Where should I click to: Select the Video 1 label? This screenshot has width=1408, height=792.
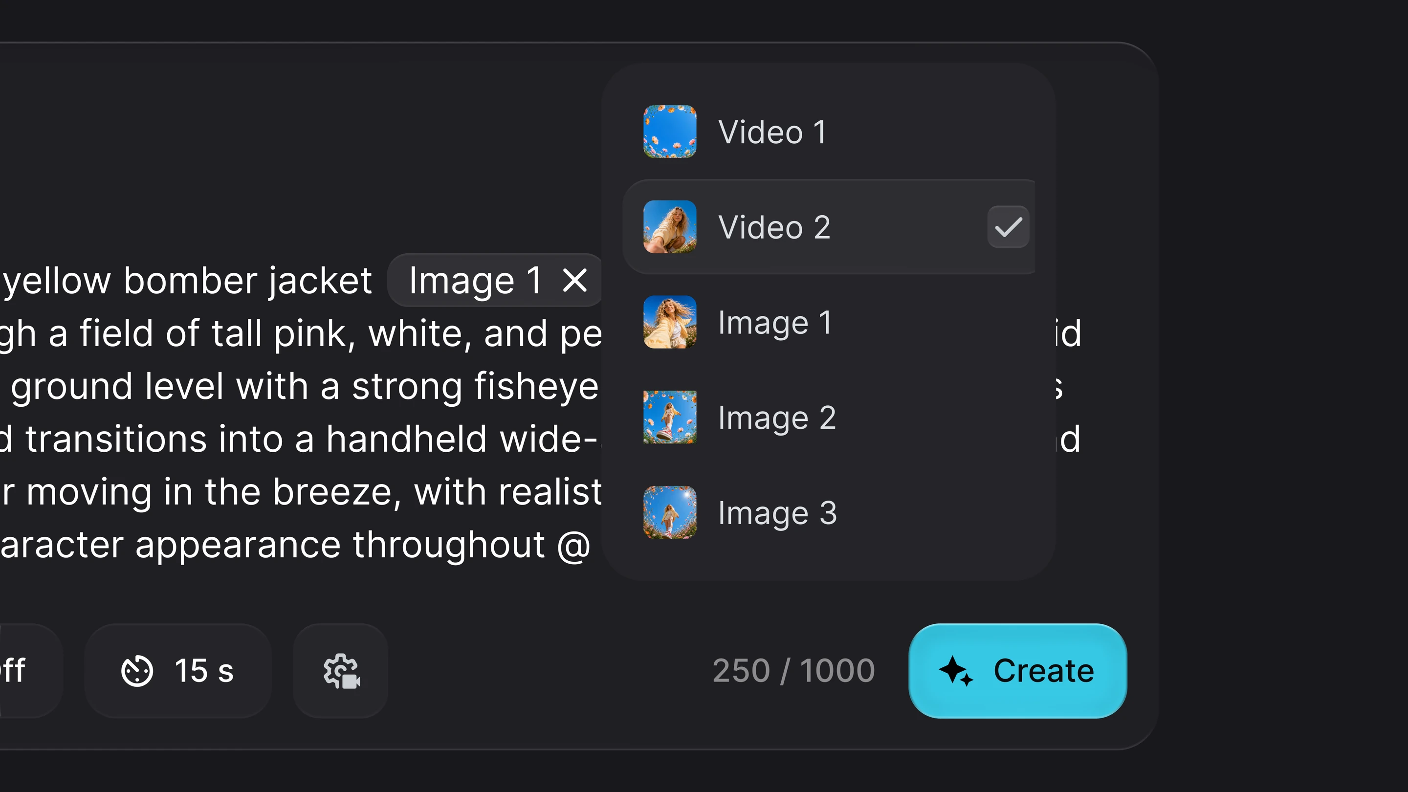[x=772, y=132]
